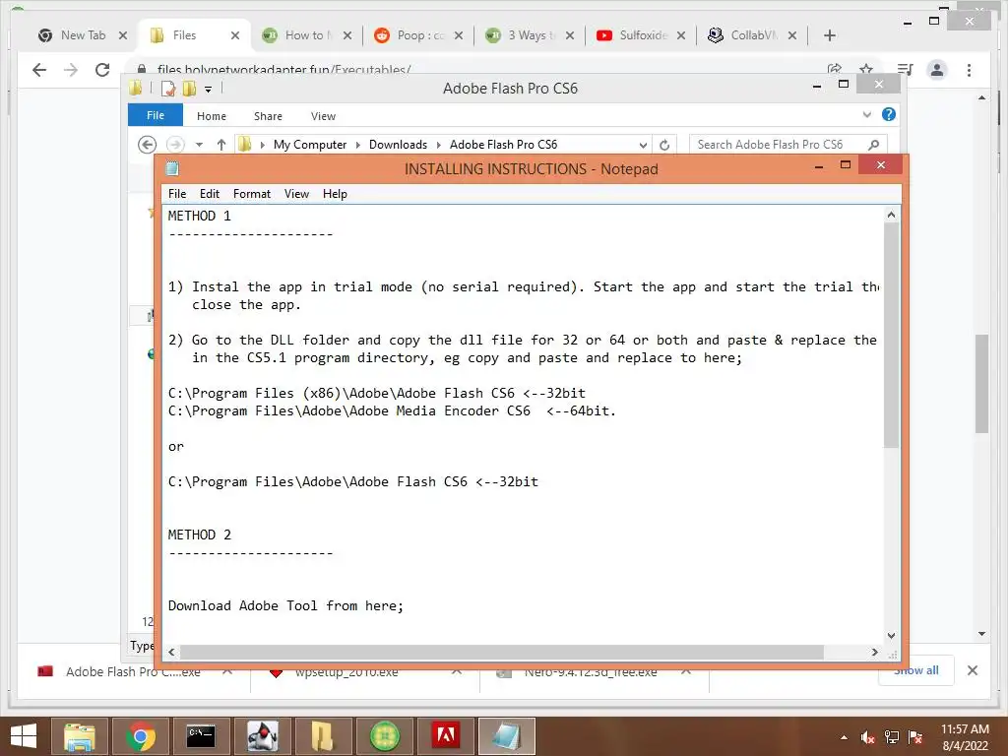The height and width of the screenshot is (756, 1008).
Task: Share this page from Chrome address bar
Action: coord(835,69)
